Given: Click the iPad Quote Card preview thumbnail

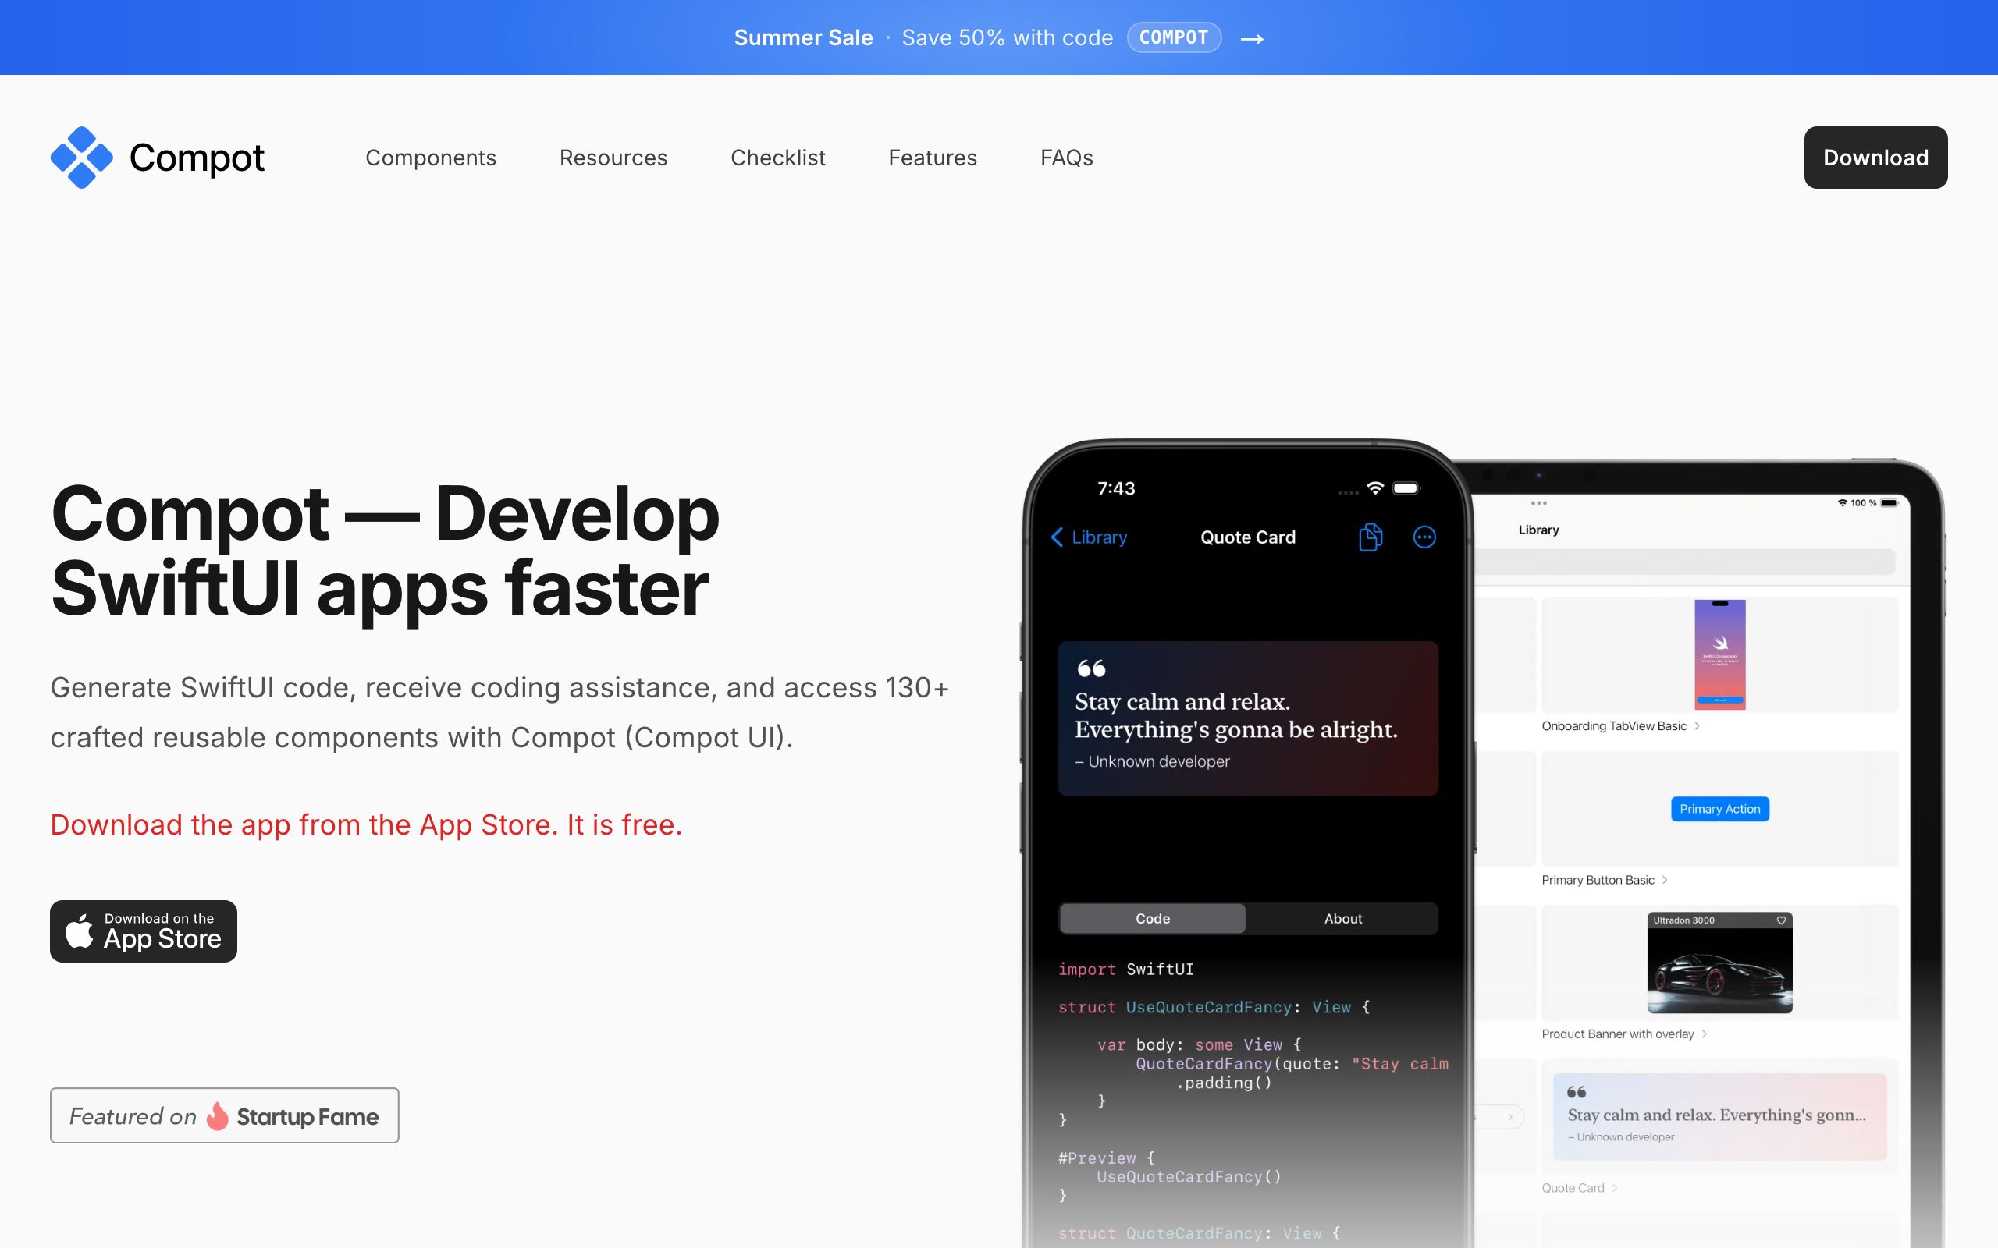Looking at the screenshot, I should coord(1719,1116).
